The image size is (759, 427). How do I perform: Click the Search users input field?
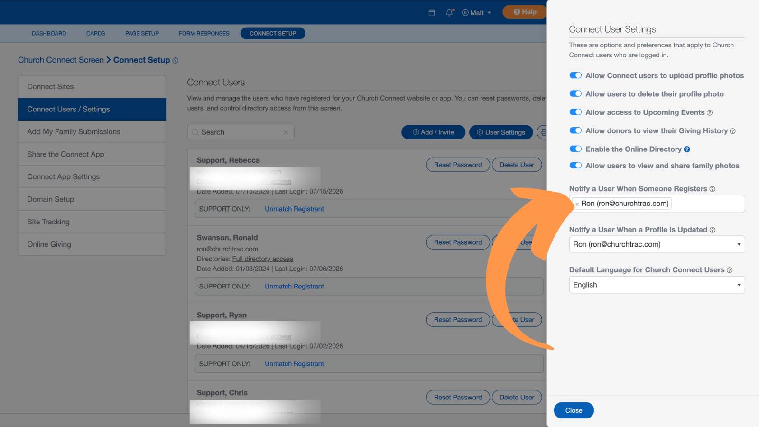pyautogui.click(x=241, y=132)
